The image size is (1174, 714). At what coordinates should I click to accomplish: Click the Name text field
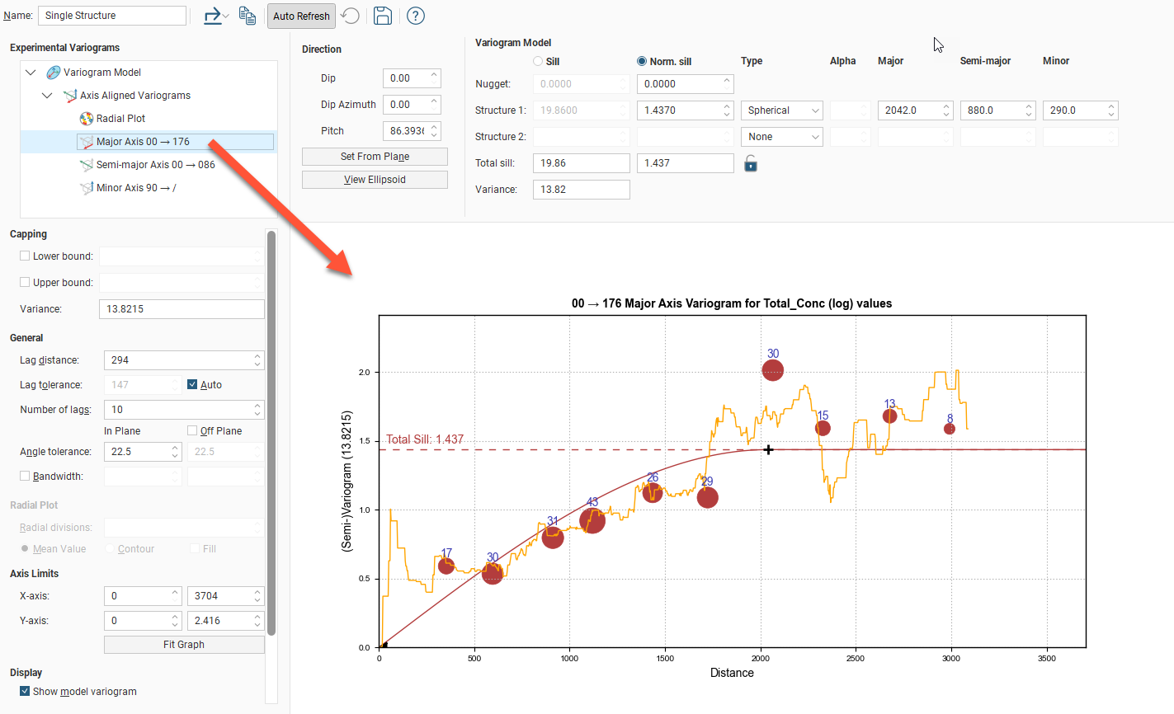pyautogui.click(x=112, y=16)
